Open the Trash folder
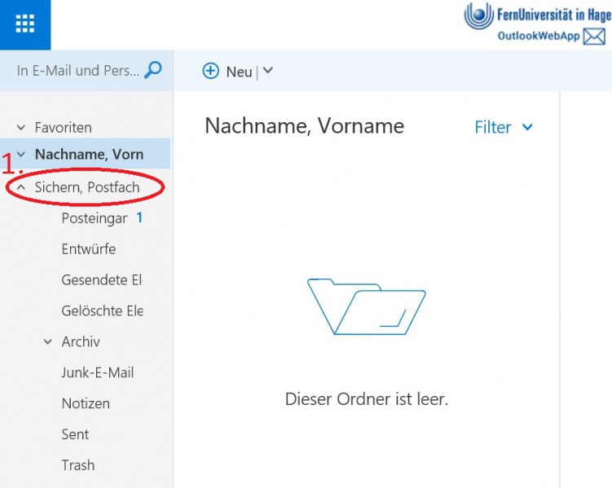Screen dimensions: 612x488 tap(78, 465)
